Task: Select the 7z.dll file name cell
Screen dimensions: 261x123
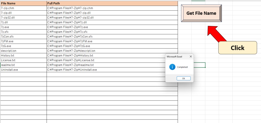Action: tap(24, 22)
